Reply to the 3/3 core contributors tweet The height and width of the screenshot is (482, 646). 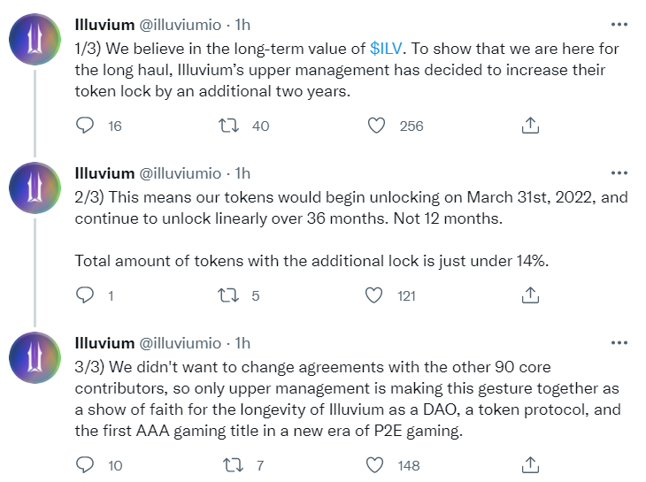[85, 464]
